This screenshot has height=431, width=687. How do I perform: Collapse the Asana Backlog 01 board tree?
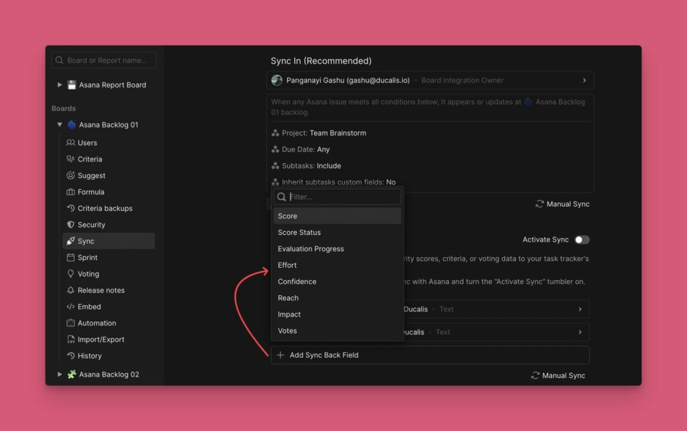point(60,125)
